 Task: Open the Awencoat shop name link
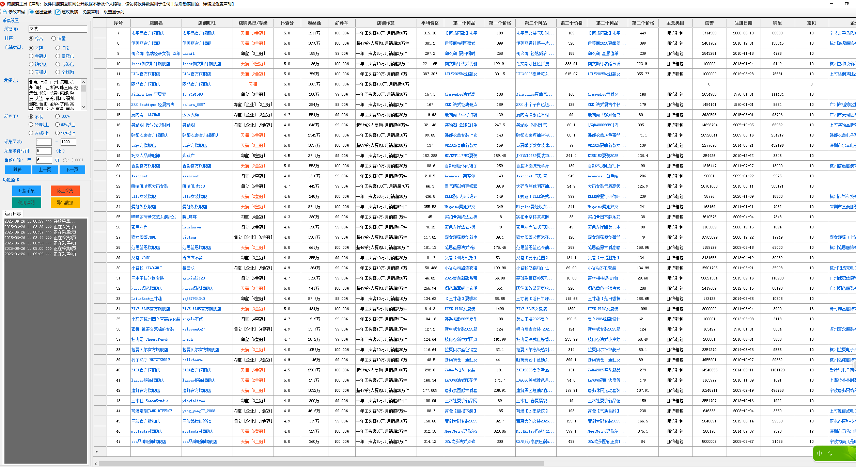pos(140,176)
